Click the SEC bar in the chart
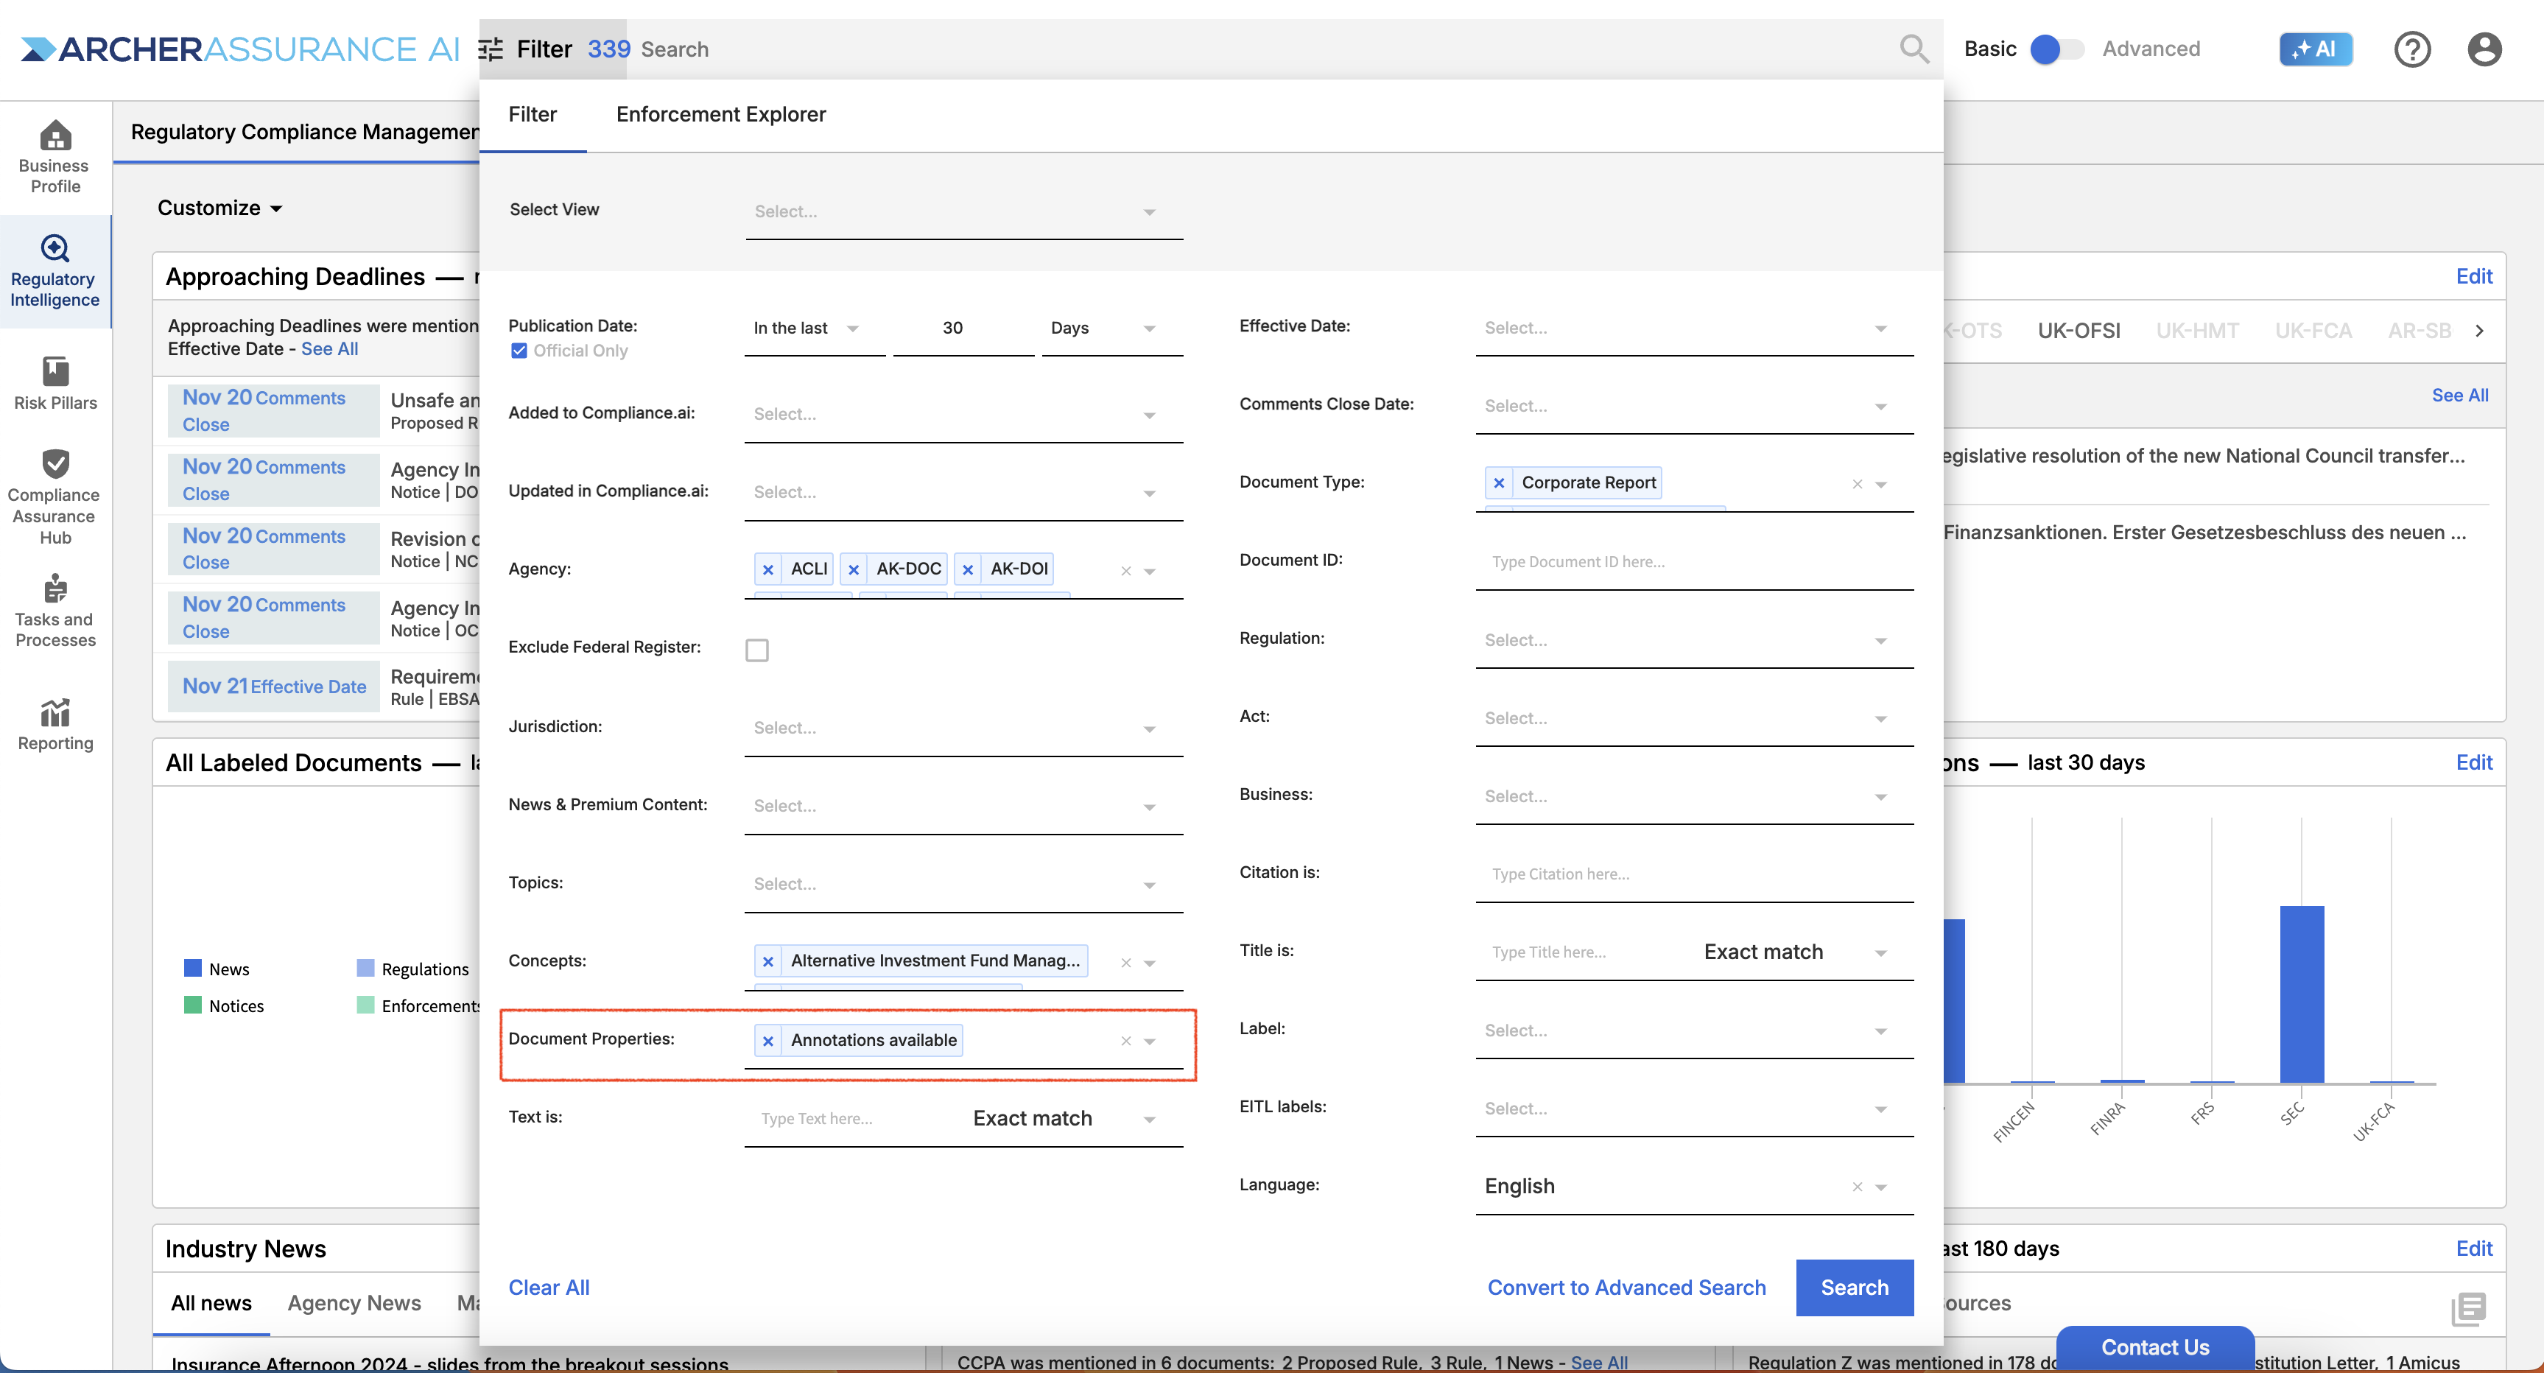The height and width of the screenshot is (1373, 2544). (x=2301, y=994)
